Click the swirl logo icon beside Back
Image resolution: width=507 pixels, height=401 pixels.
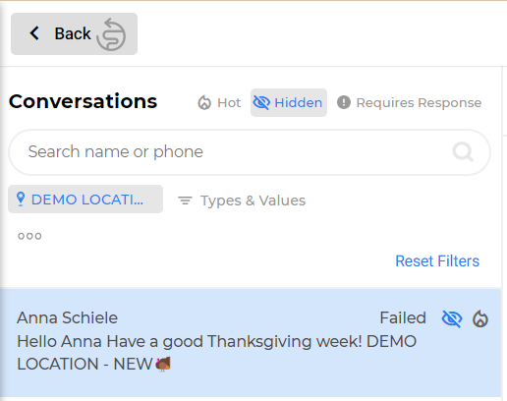click(111, 34)
